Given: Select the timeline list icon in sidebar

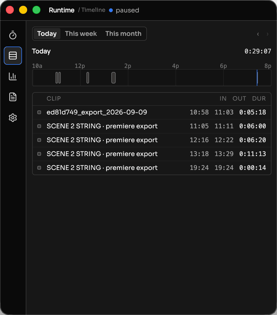Looking at the screenshot, I should pyautogui.click(x=13, y=56).
